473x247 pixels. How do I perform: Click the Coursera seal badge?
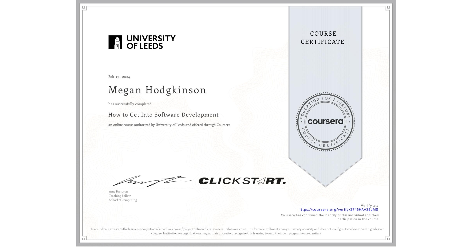pos(325,122)
